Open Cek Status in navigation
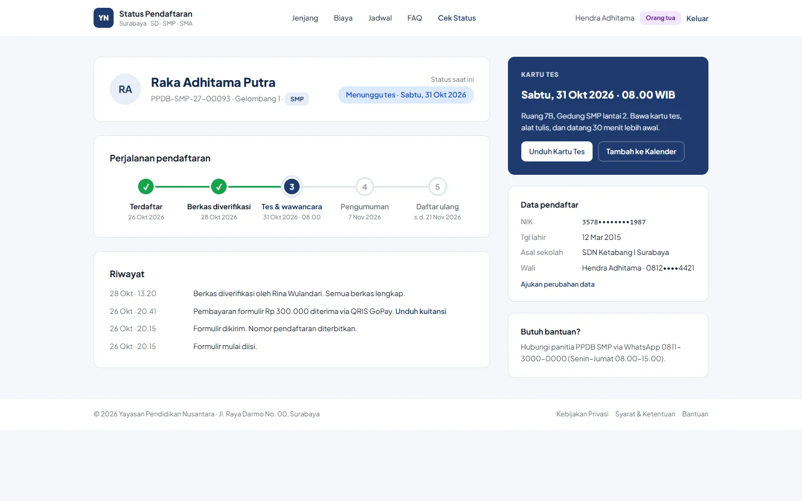Screen dimensions: 802x501 coord(457,18)
